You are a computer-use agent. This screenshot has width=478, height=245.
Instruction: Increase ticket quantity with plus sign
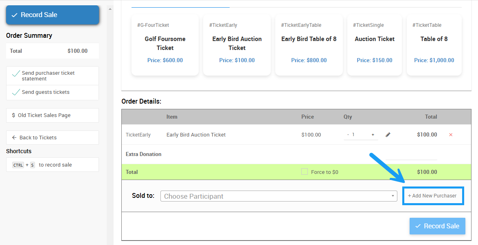click(373, 135)
